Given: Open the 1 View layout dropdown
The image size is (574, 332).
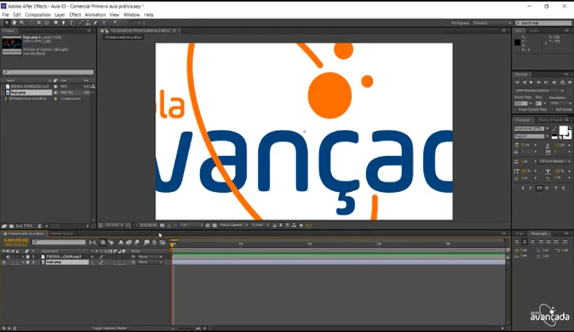Looking at the screenshot, I should tap(260, 225).
